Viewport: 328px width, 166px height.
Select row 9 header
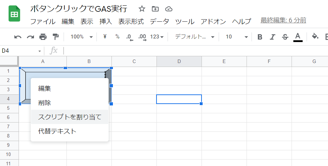[9, 145]
